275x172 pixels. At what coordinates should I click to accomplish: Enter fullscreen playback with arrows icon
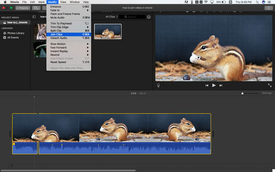coord(269,85)
